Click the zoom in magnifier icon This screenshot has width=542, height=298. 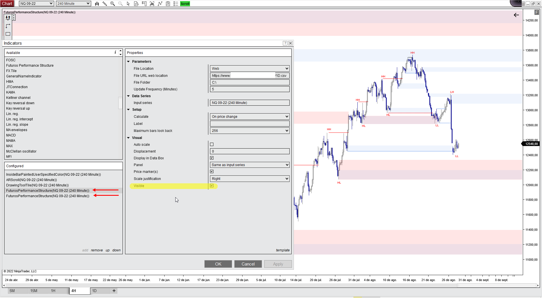(113, 4)
